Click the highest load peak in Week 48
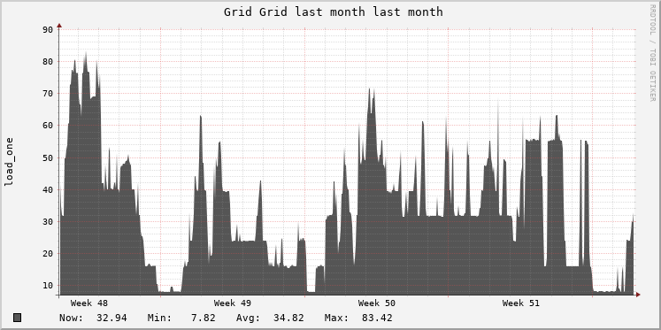Screen dimensions: 661x330 coord(86,53)
